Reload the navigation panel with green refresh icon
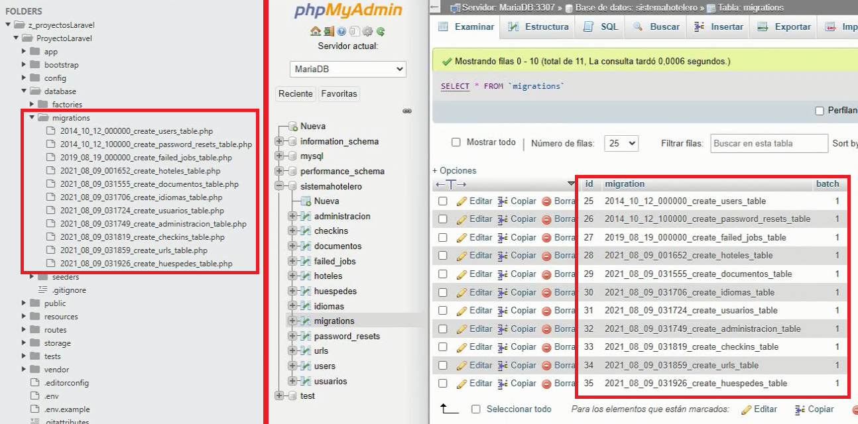Image resolution: width=858 pixels, height=424 pixels. 381,31
